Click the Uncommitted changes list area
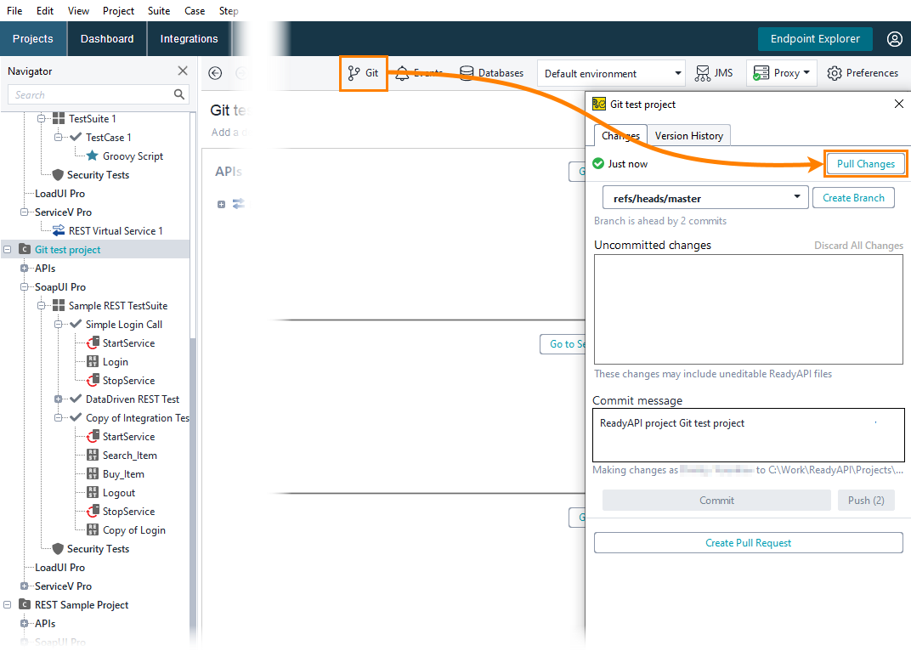The image size is (911, 651). pyautogui.click(x=749, y=309)
